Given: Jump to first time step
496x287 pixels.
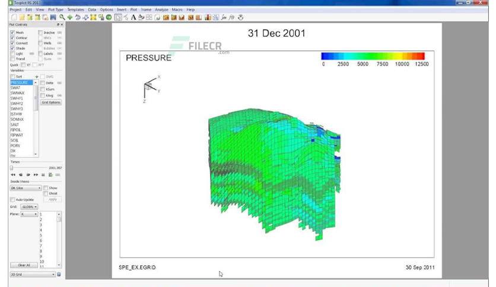Looking at the screenshot, I should tap(13, 175).
